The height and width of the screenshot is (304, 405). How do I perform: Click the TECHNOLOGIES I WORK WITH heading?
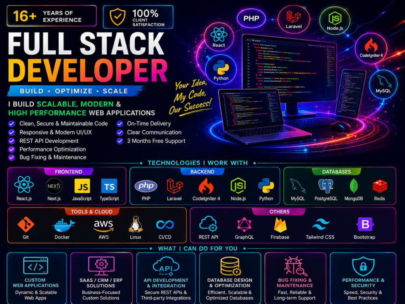(x=198, y=163)
